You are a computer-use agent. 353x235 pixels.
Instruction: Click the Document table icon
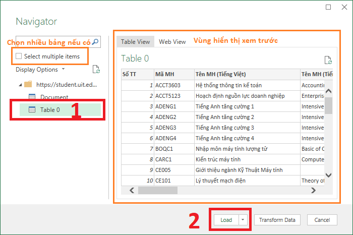coord(32,97)
